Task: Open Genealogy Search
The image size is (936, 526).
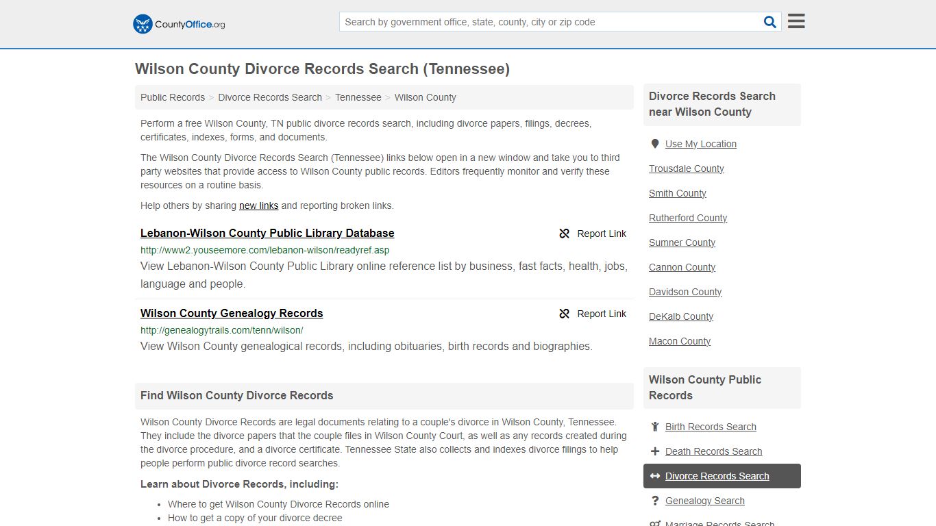Action: (x=705, y=501)
